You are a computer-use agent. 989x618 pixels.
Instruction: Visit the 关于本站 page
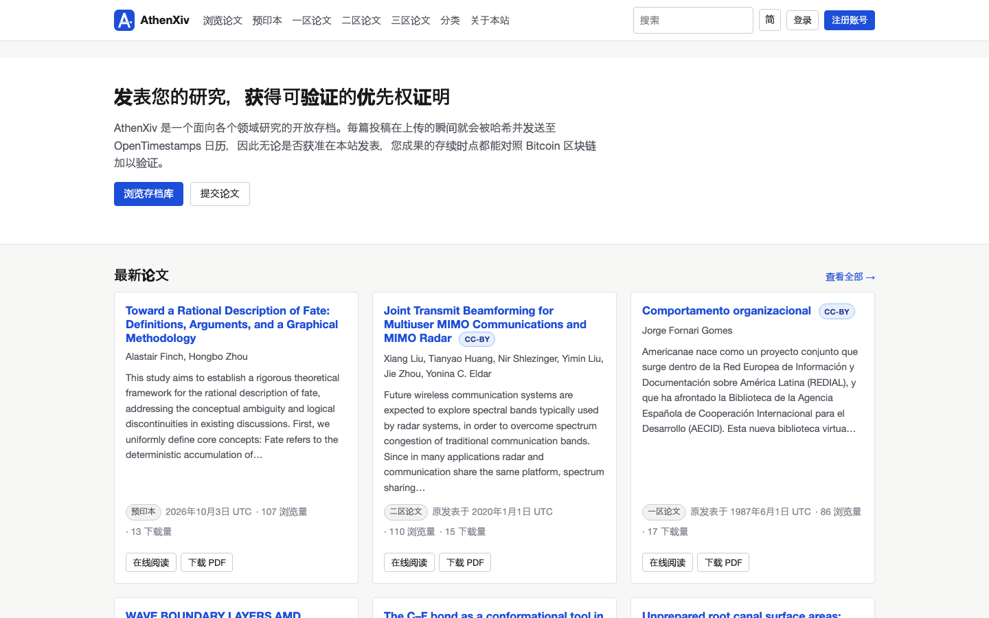click(x=490, y=21)
